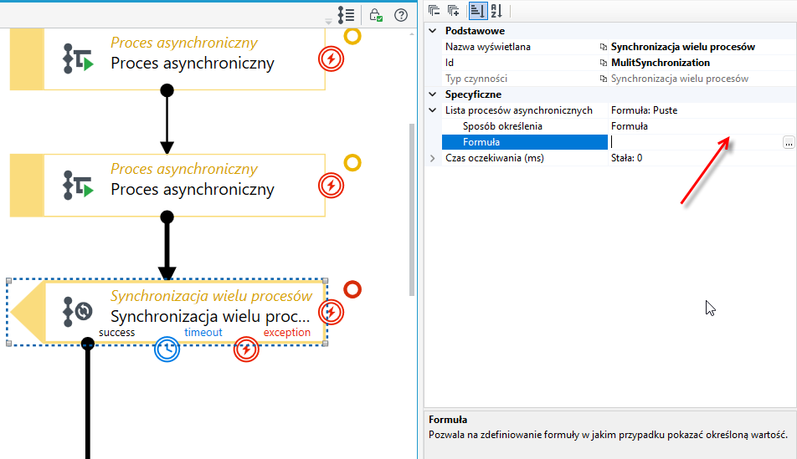Click the Id property label

(450, 63)
